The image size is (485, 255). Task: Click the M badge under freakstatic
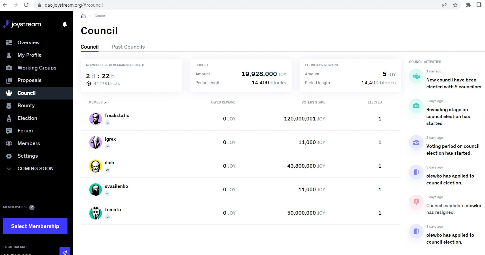pos(108,123)
